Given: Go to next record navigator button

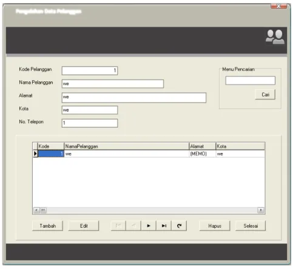Looking at the screenshot, I should 149,225.
